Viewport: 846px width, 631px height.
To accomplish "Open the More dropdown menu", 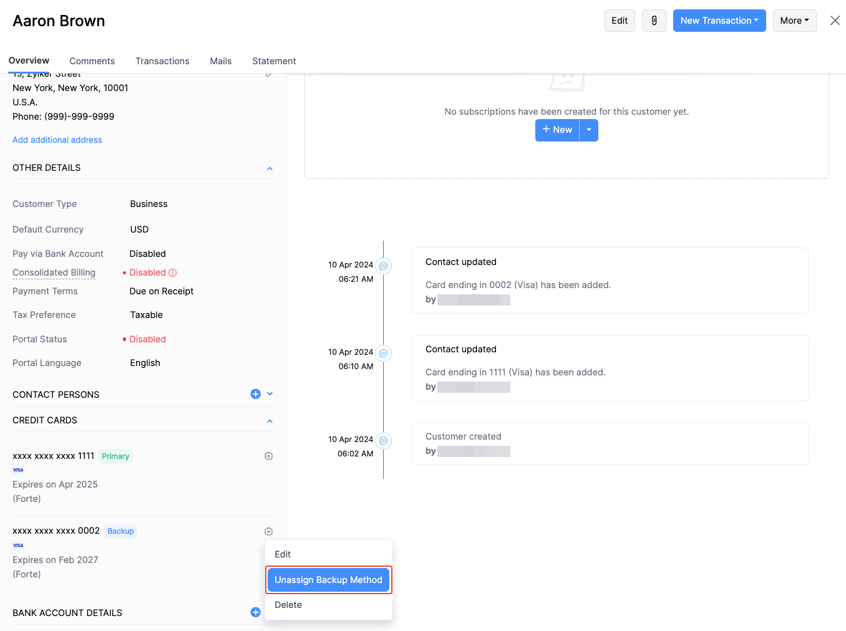I will pyautogui.click(x=794, y=20).
